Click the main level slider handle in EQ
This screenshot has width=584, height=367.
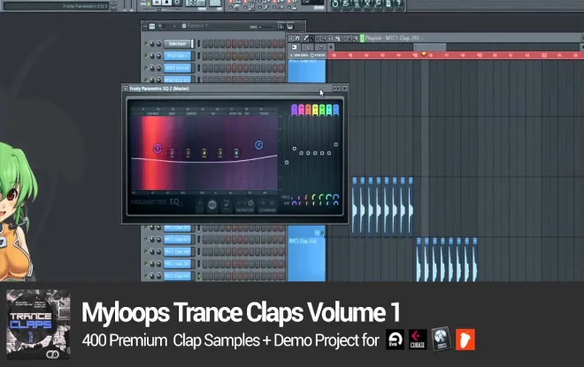(287, 163)
